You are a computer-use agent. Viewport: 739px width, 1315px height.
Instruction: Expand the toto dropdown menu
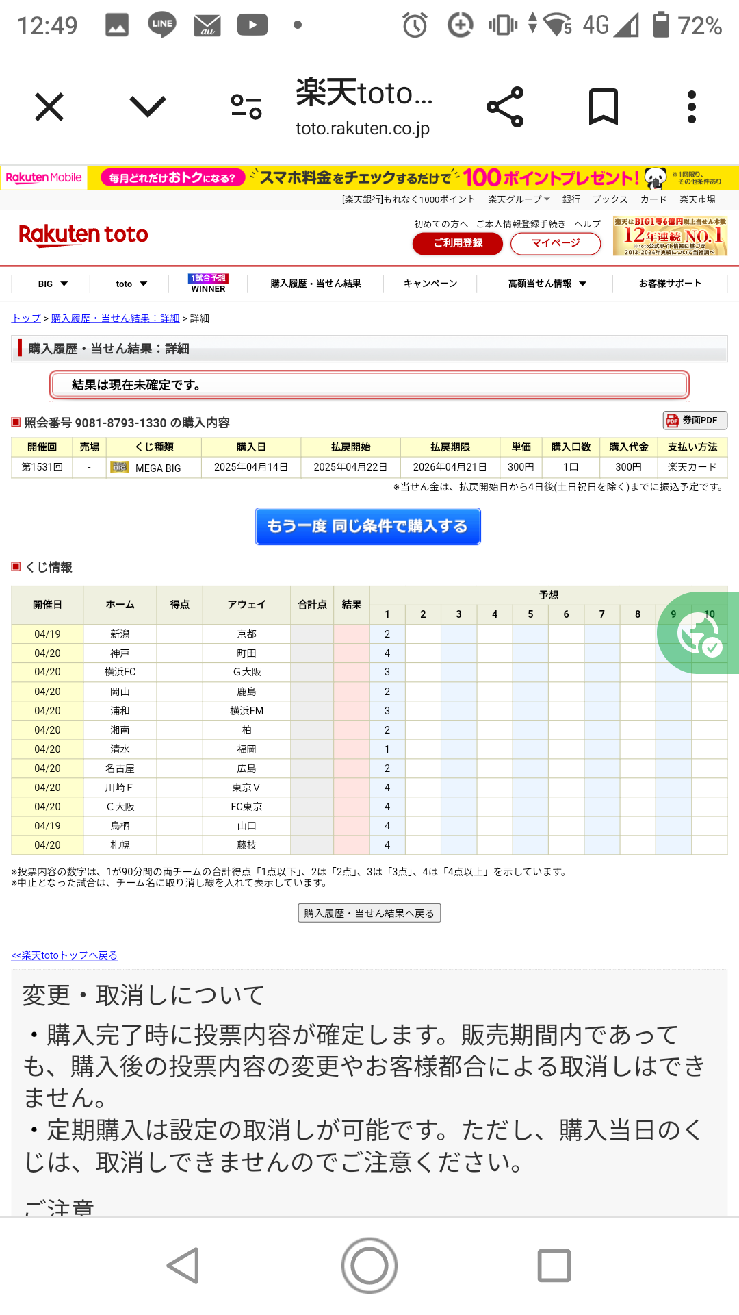point(131,284)
